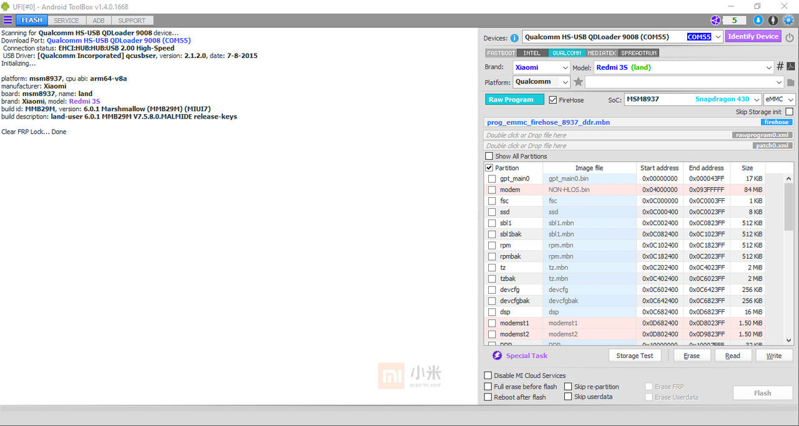Select the INTEL mode tab
This screenshot has width=799, height=426.
click(532, 53)
